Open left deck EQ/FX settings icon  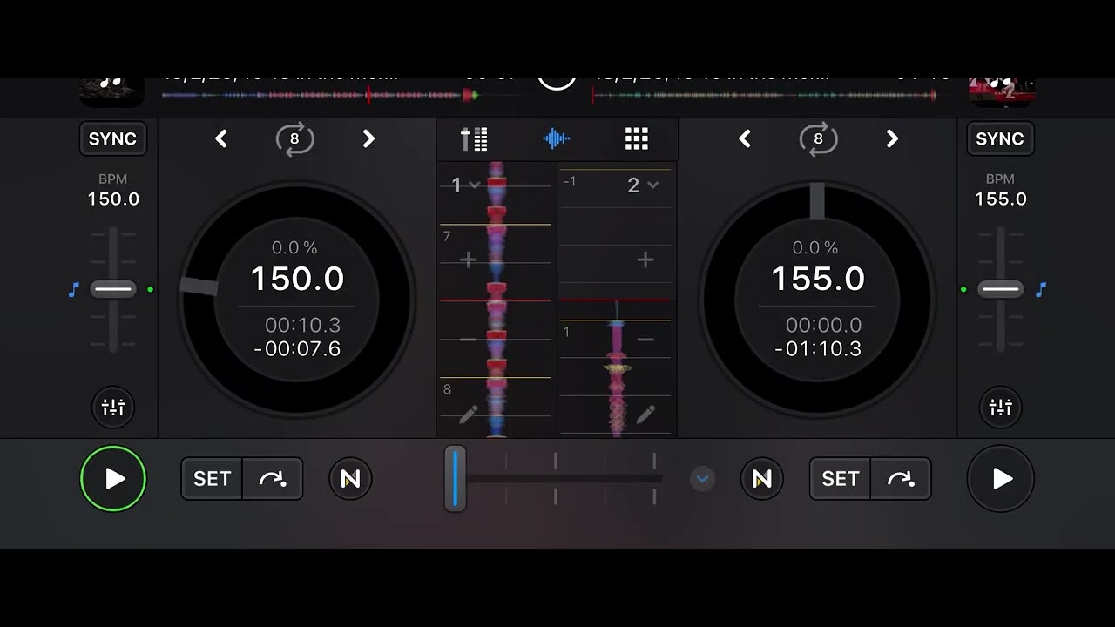(x=113, y=407)
